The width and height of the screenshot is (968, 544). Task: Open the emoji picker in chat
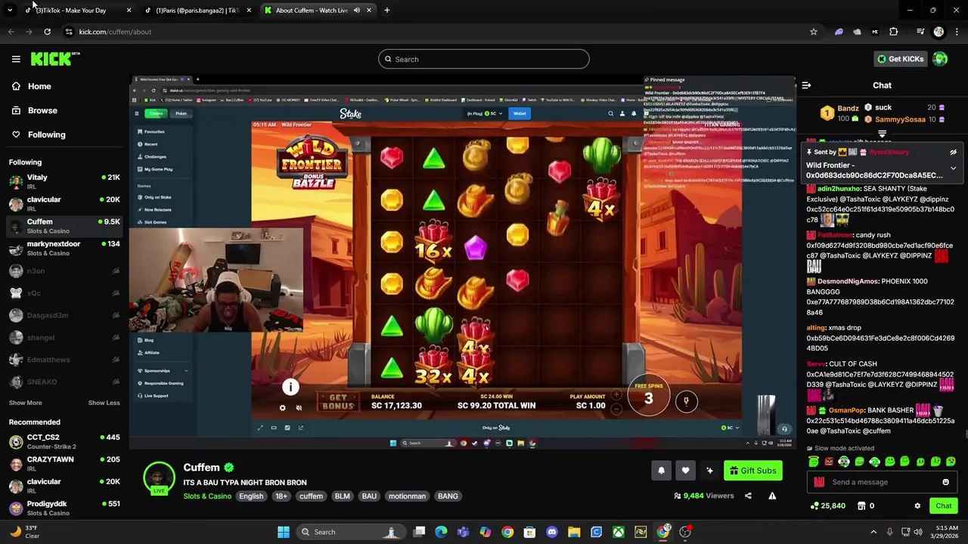945,482
